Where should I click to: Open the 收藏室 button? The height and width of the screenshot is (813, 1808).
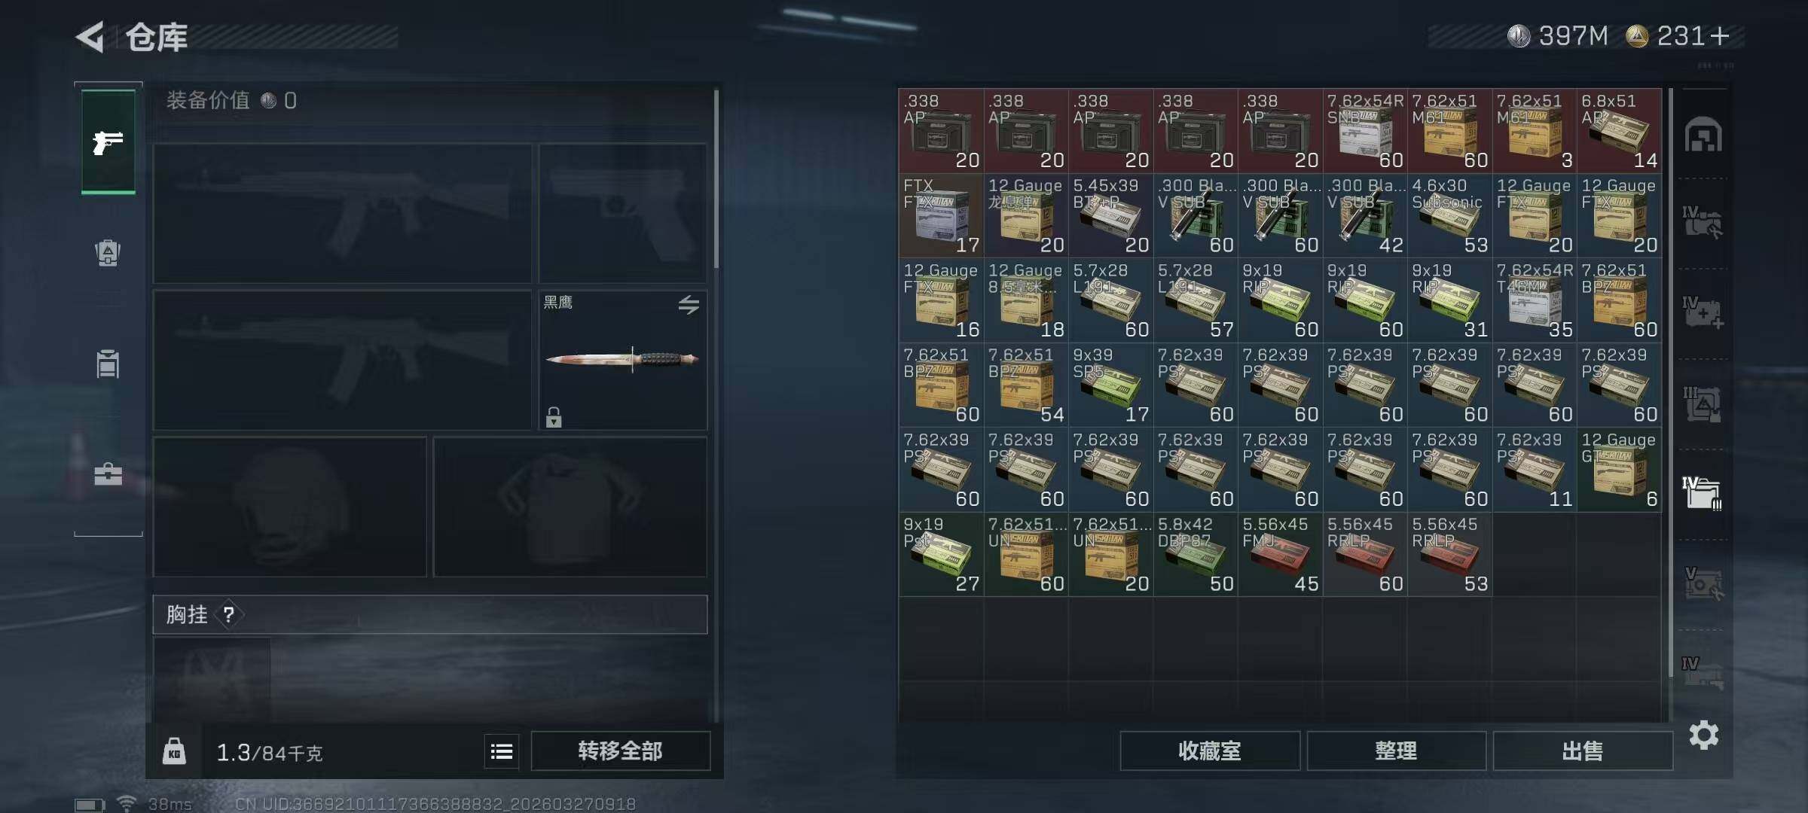pos(1210,751)
